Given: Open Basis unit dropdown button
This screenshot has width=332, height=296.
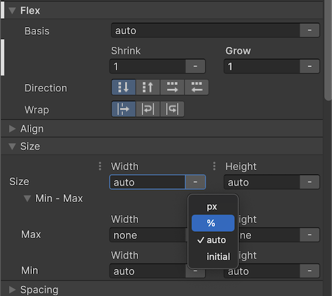Looking at the screenshot, I should (310, 31).
